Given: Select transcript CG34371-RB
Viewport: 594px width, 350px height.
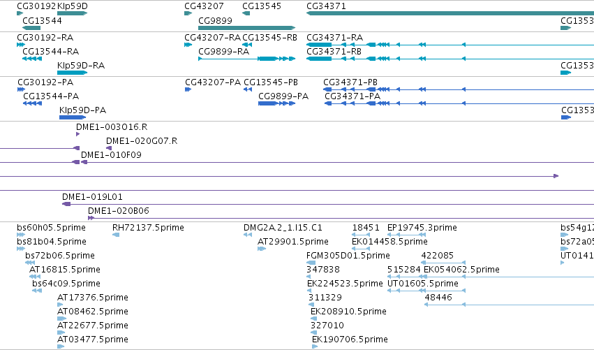Looking at the screenshot, I should (450, 59).
